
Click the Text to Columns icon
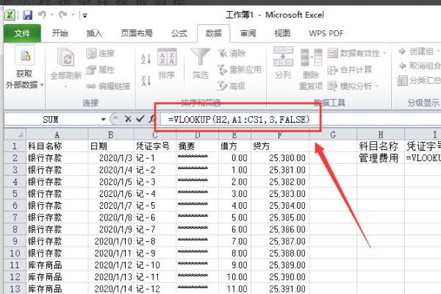283,62
